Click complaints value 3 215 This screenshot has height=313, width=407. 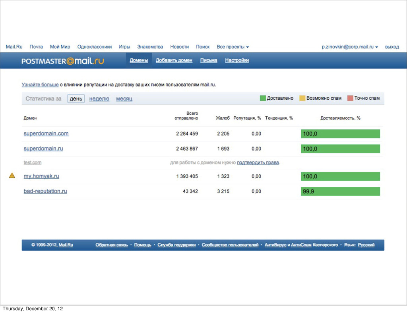tap(223, 191)
